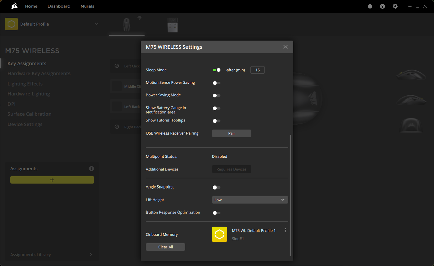Click the Clear All button
This screenshot has width=434, height=266.
click(x=165, y=247)
